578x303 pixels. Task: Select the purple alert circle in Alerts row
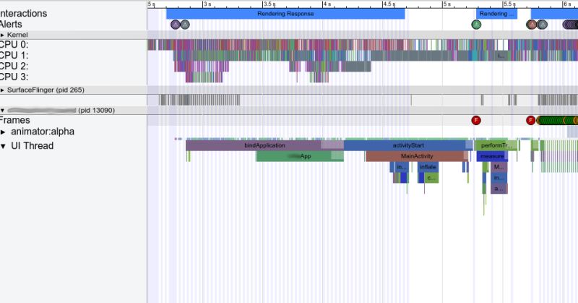(176, 25)
